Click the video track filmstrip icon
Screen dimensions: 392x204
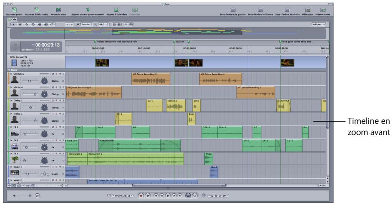click(14, 63)
